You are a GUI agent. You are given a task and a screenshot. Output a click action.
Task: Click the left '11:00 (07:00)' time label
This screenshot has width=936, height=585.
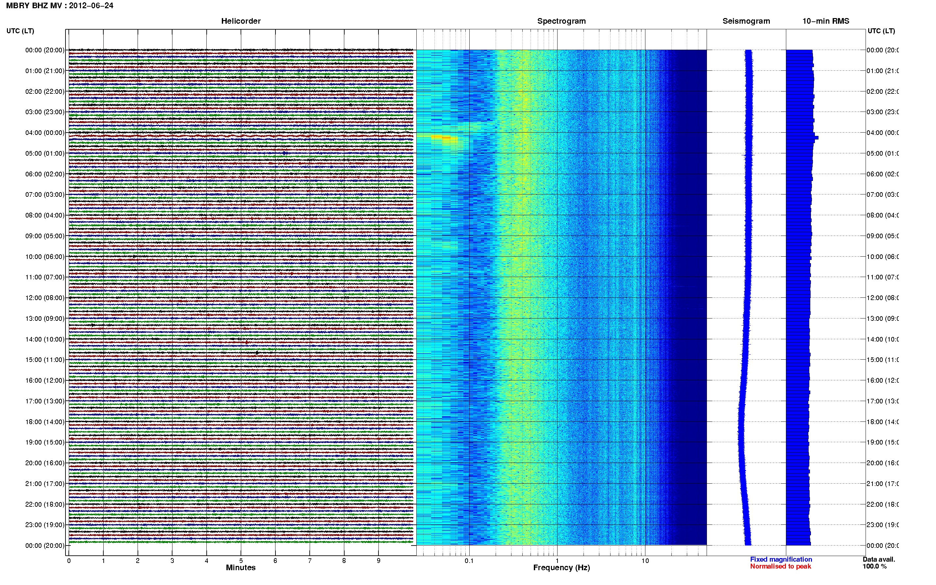click(x=45, y=277)
